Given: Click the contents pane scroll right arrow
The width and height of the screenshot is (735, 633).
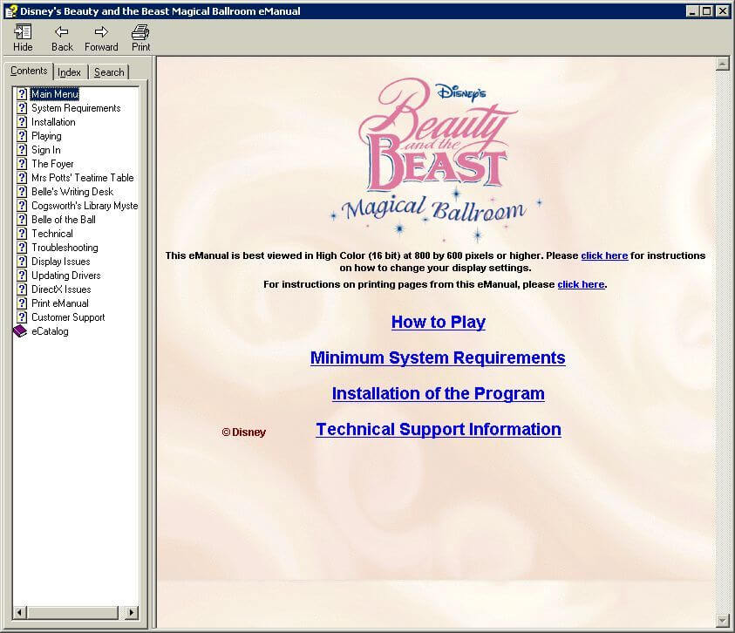Looking at the screenshot, I should click(132, 612).
